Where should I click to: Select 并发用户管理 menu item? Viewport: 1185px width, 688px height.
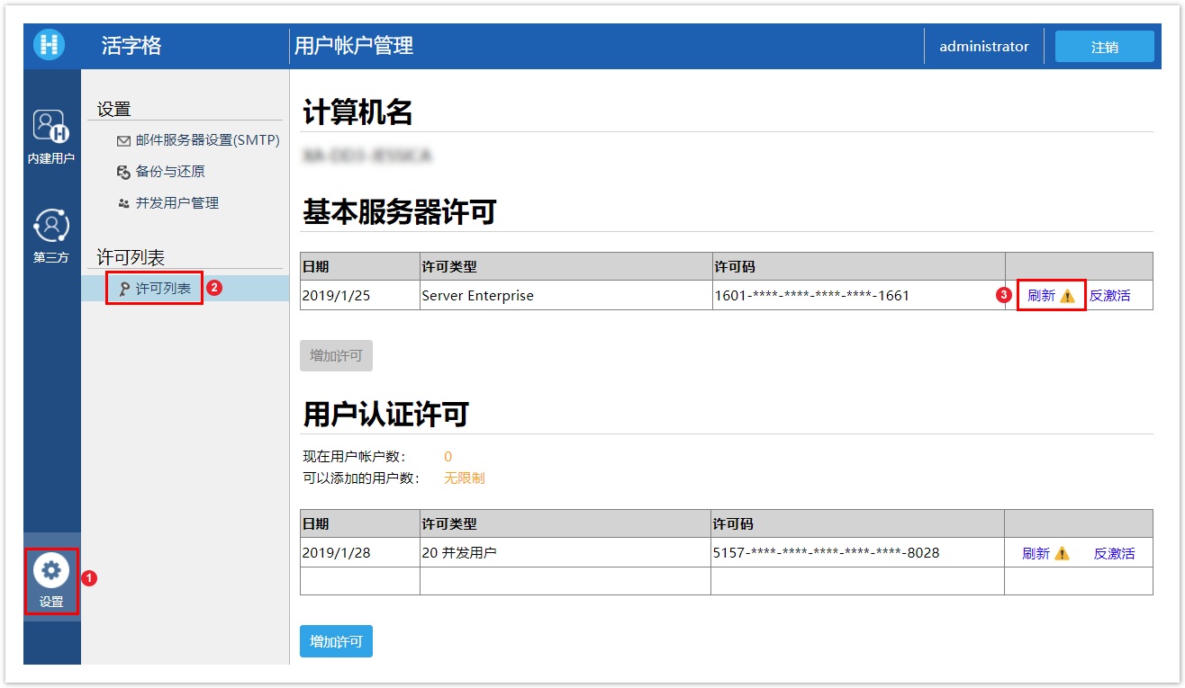coord(176,203)
